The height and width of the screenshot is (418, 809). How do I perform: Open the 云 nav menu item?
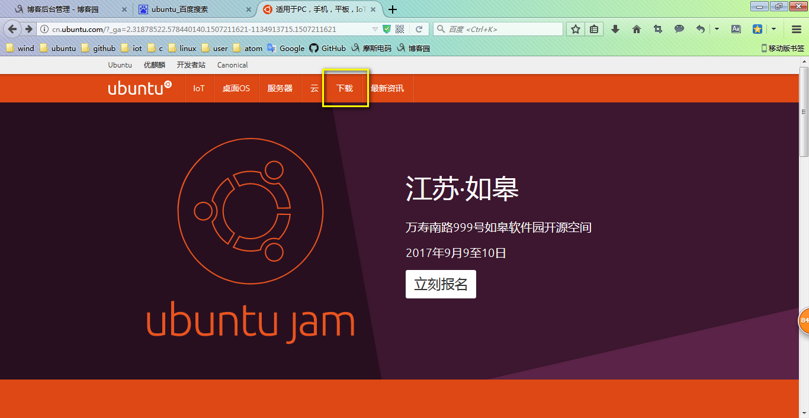tap(314, 88)
